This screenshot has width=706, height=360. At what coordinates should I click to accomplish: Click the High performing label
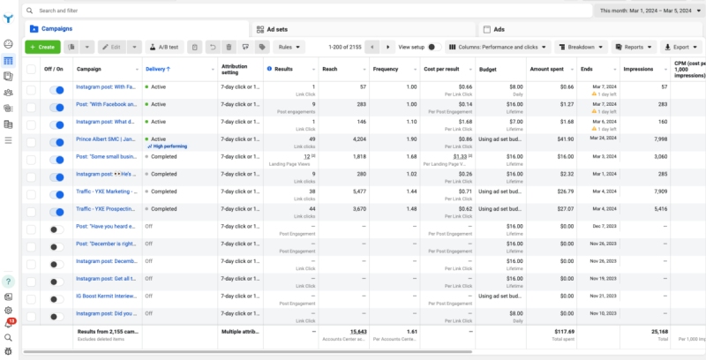tap(167, 146)
